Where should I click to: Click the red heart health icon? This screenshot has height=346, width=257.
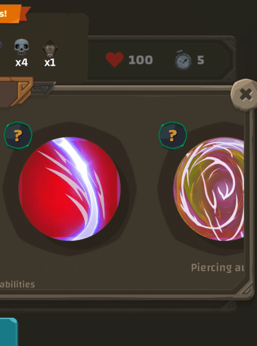tap(114, 60)
